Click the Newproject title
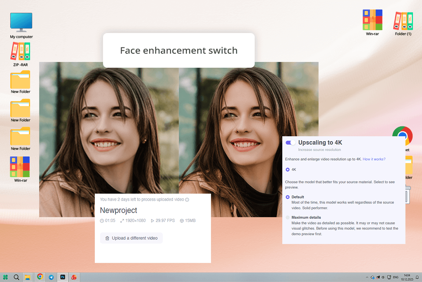Image resolution: width=422 pixels, height=282 pixels. point(118,210)
